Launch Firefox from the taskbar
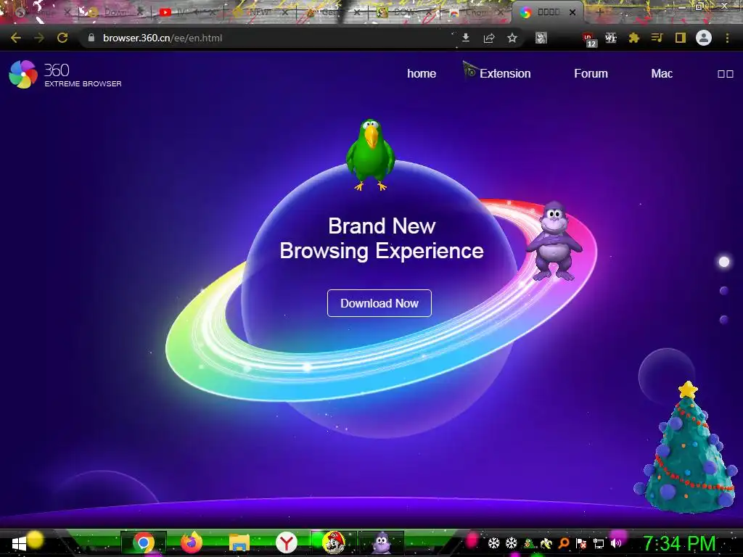Viewport: 743px width, 557px height. pyautogui.click(x=192, y=542)
